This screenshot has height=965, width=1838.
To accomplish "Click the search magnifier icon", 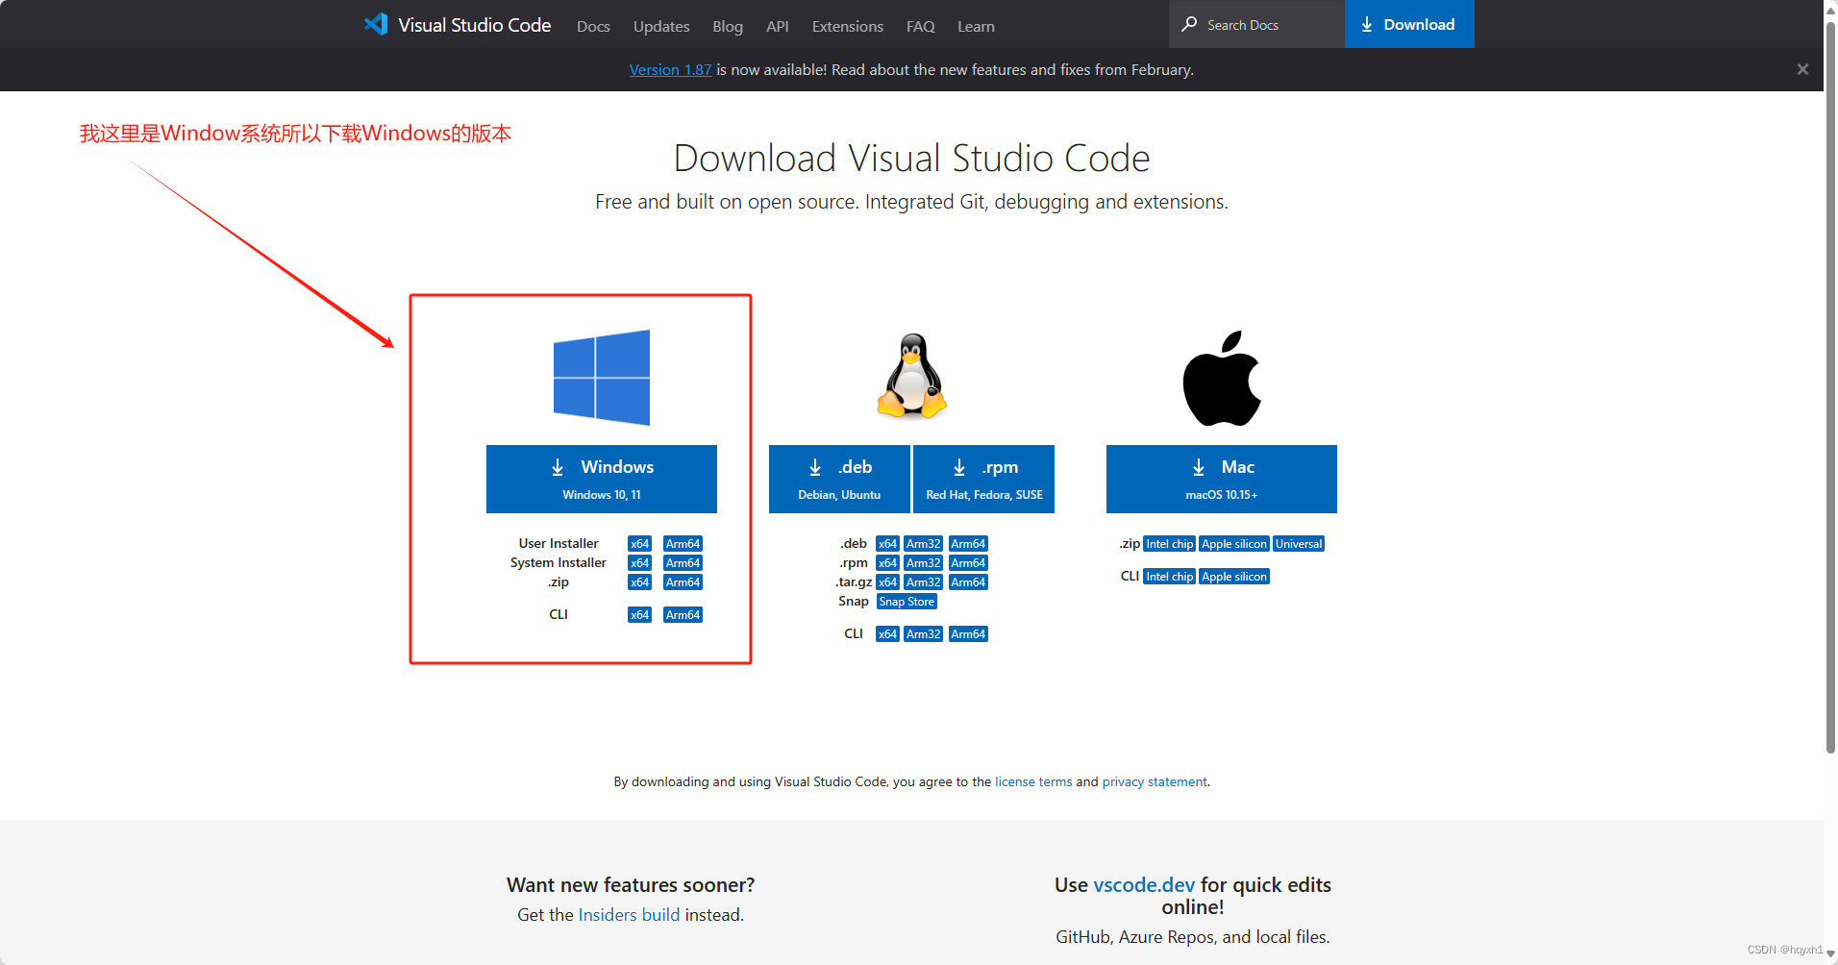I will (x=1189, y=24).
